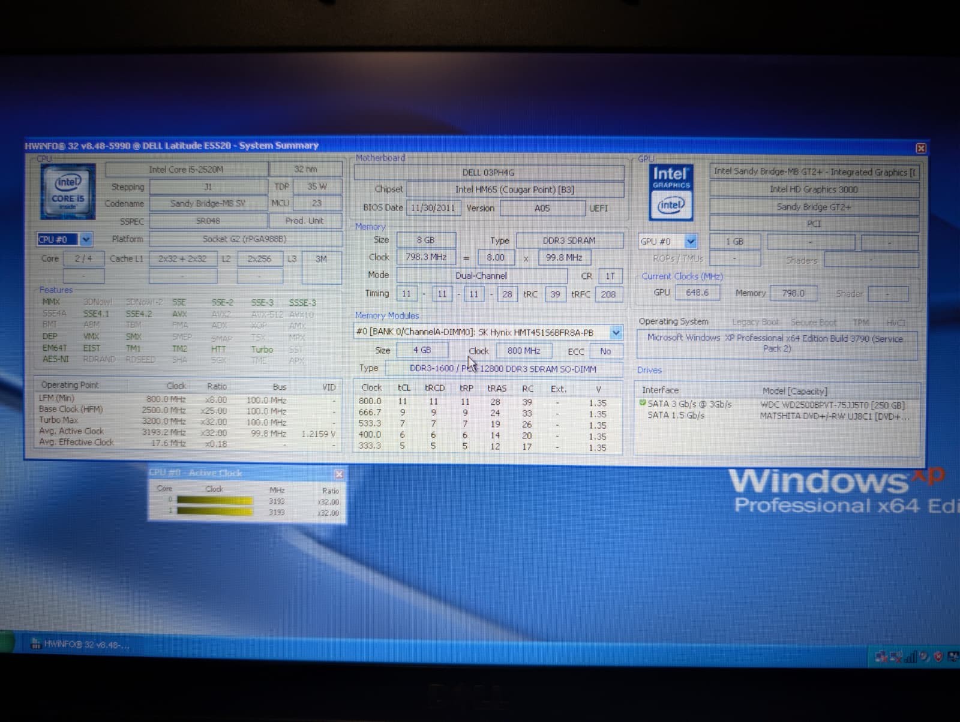Click the Intel HM65 (Cougar Point) chipset field
The image size is (960, 722).
pos(515,189)
